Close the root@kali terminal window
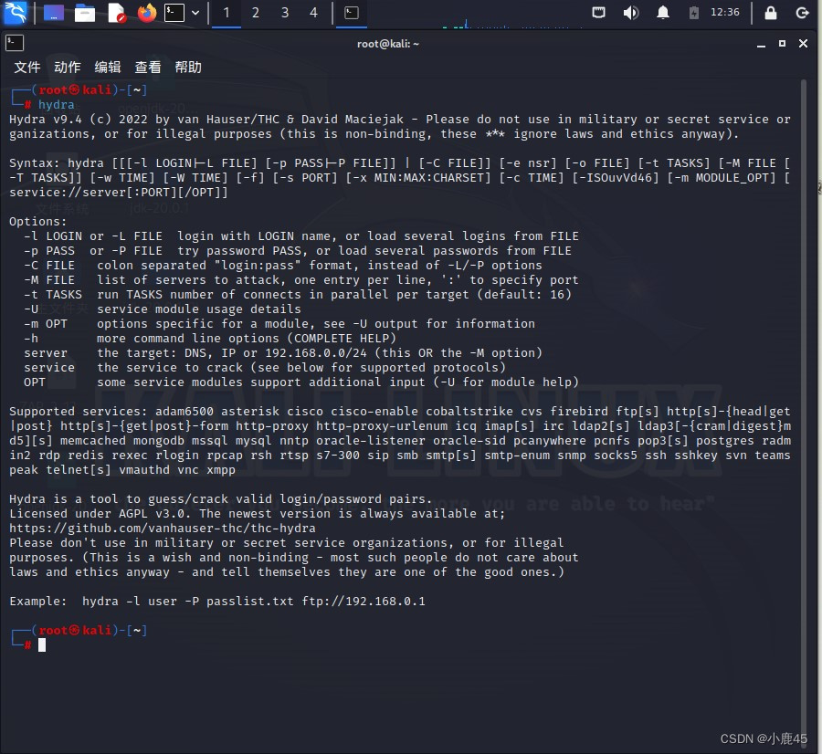The height and width of the screenshot is (754, 822). [803, 44]
